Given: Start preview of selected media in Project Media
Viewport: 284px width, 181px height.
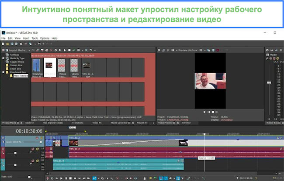Looking at the screenshot, I should [65, 50].
